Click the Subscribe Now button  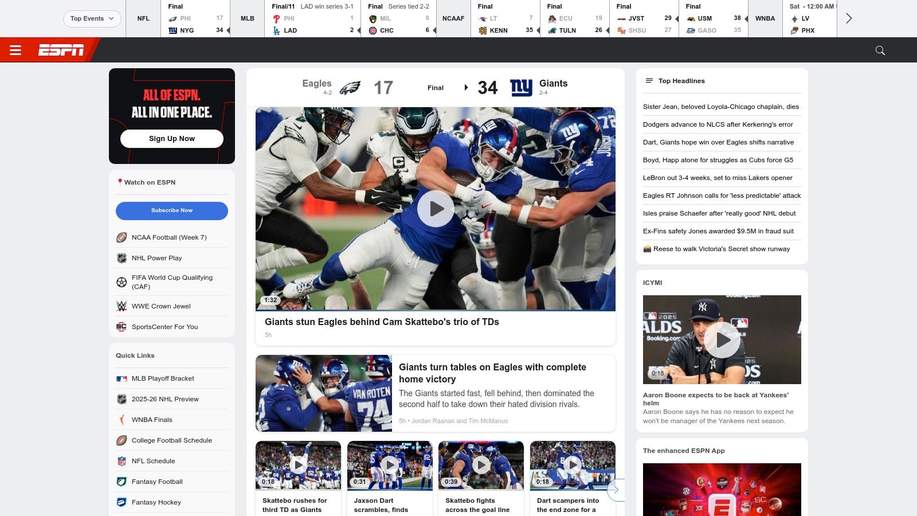[x=172, y=210]
